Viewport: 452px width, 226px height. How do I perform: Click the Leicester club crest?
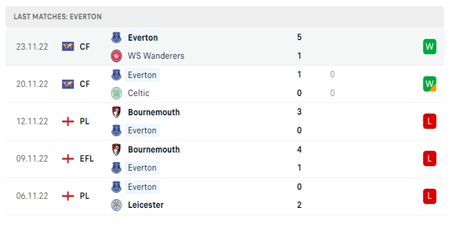tap(116, 205)
